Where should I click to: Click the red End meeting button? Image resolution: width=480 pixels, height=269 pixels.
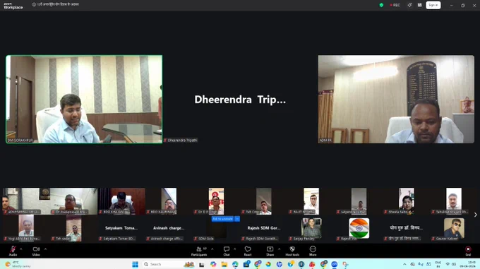(x=468, y=251)
